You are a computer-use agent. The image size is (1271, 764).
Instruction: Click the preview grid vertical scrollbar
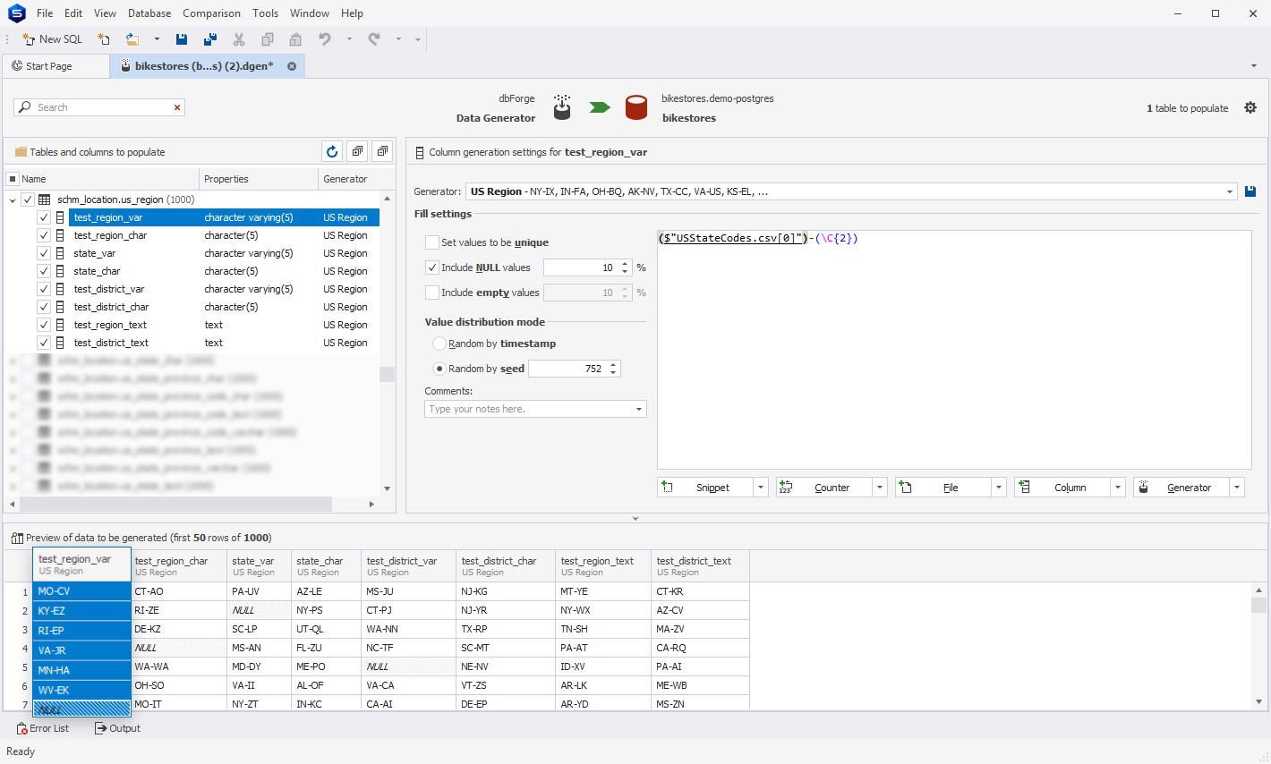pyautogui.click(x=1258, y=646)
